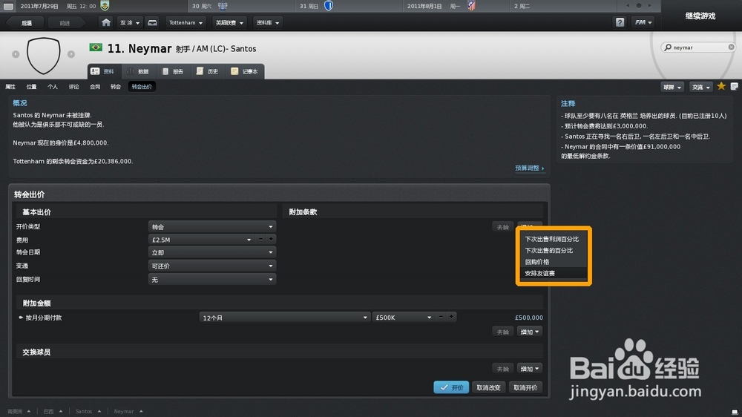Decrease the £500K installment with minus

pos(441,317)
